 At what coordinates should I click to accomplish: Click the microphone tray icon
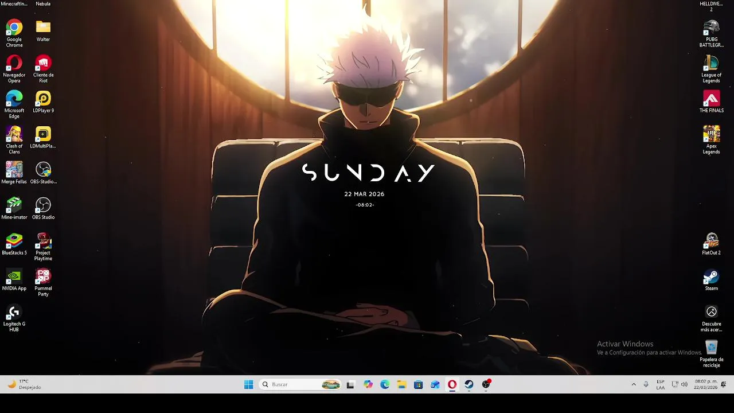pos(646,384)
